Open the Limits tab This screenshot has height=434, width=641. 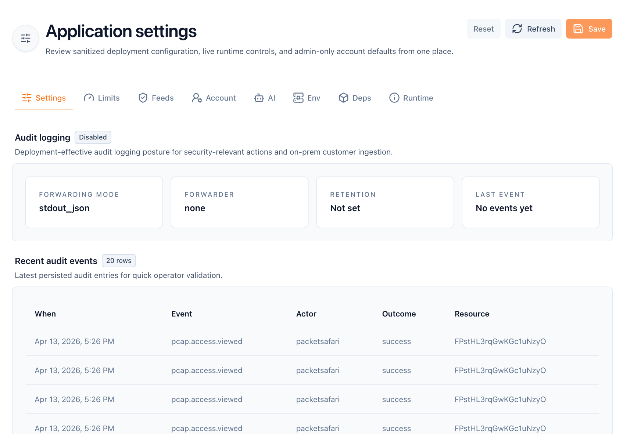(x=102, y=98)
